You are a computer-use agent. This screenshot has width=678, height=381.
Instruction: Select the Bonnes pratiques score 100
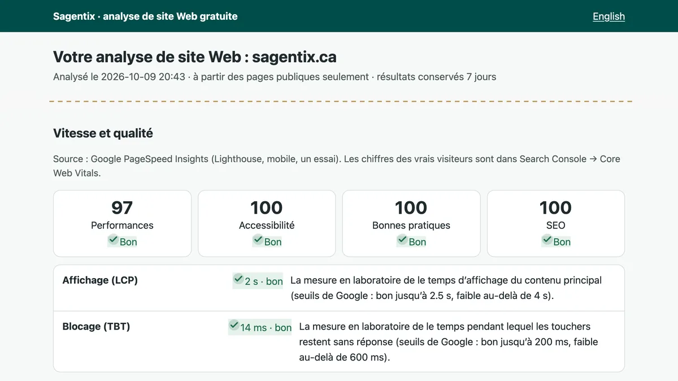[411, 207]
